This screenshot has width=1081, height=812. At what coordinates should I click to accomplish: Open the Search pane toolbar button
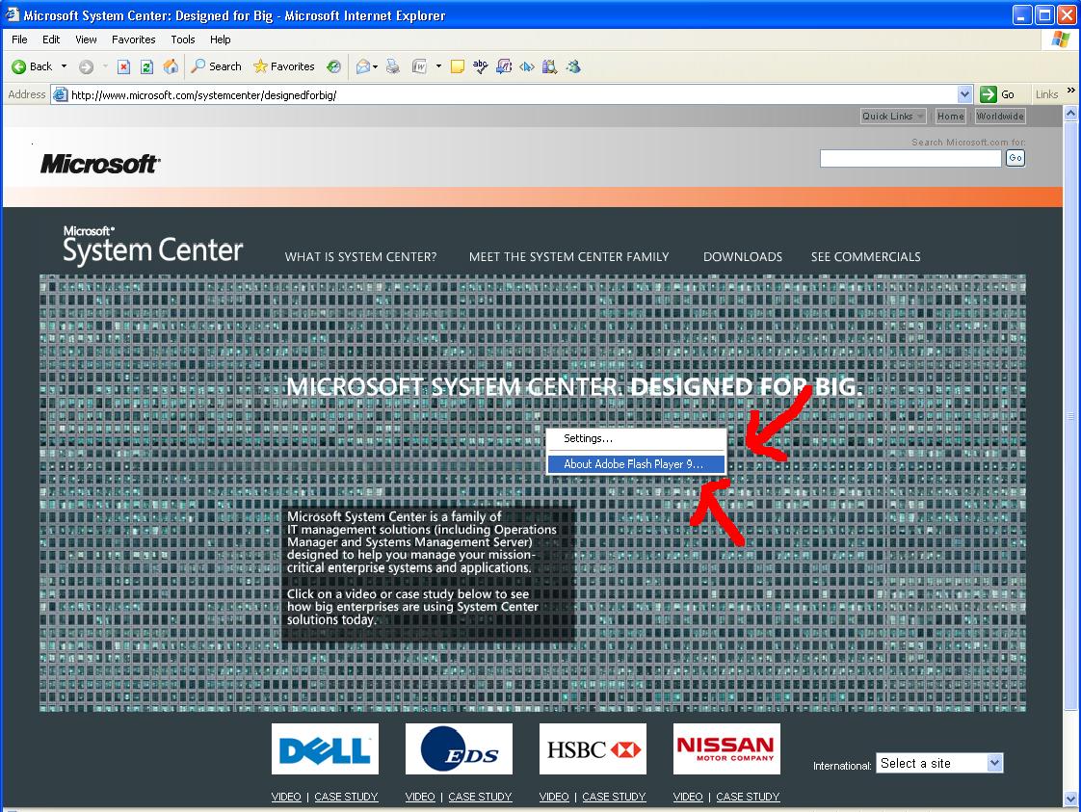pos(217,66)
